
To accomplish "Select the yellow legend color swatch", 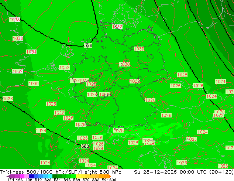I will click(78, 176).
